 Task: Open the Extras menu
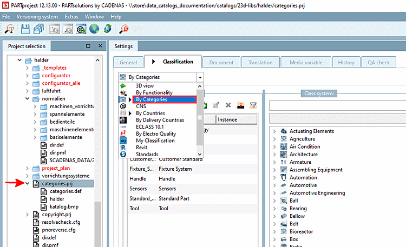(71, 17)
